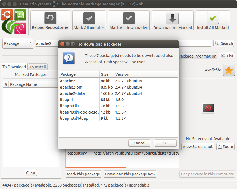Click Cancel in the download dialog
The width and height of the screenshot is (237, 189).
point(139,143)
